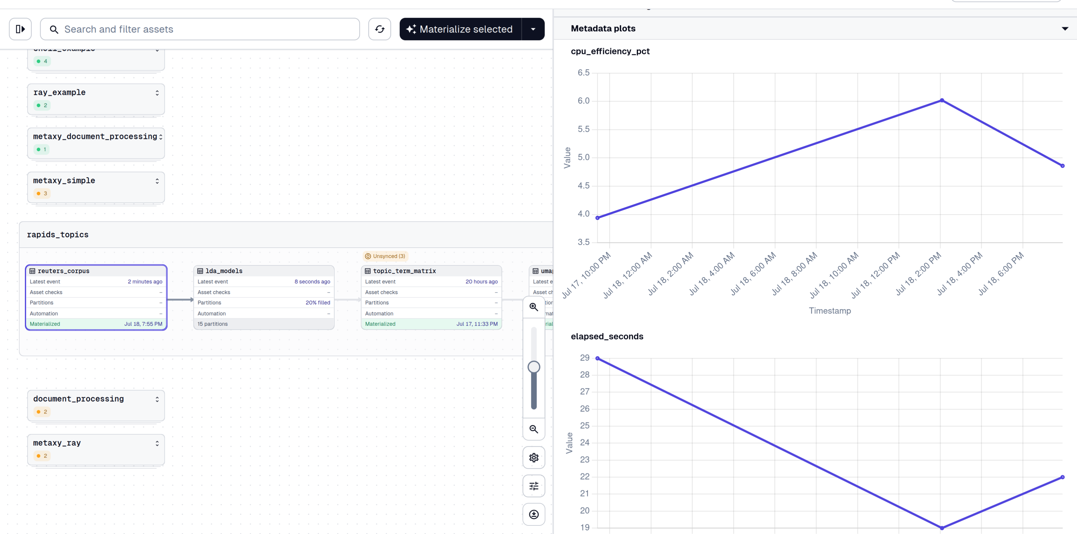Open the '2 minutes ago' latest event link
Viewport: 1077px width, 534px height.
[145, 282]
